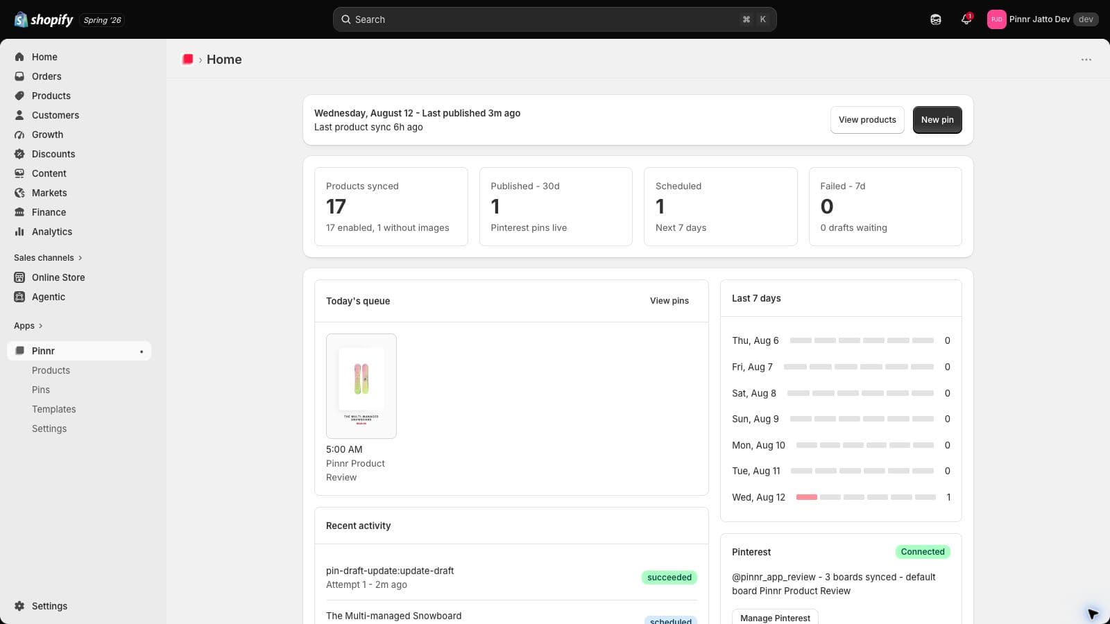Click the succeeded status badge
1110x624 pixels.
669,578
